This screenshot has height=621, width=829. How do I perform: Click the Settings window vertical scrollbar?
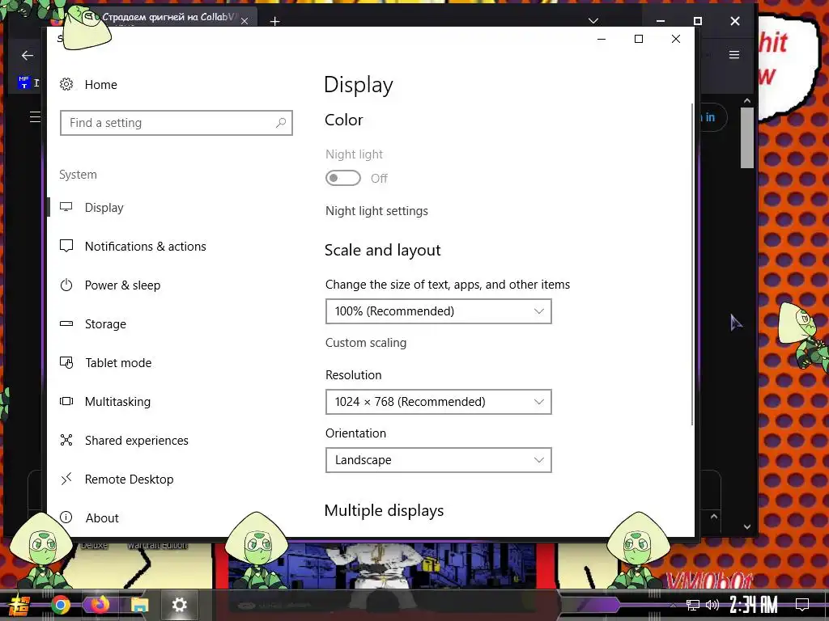point(692,264)
